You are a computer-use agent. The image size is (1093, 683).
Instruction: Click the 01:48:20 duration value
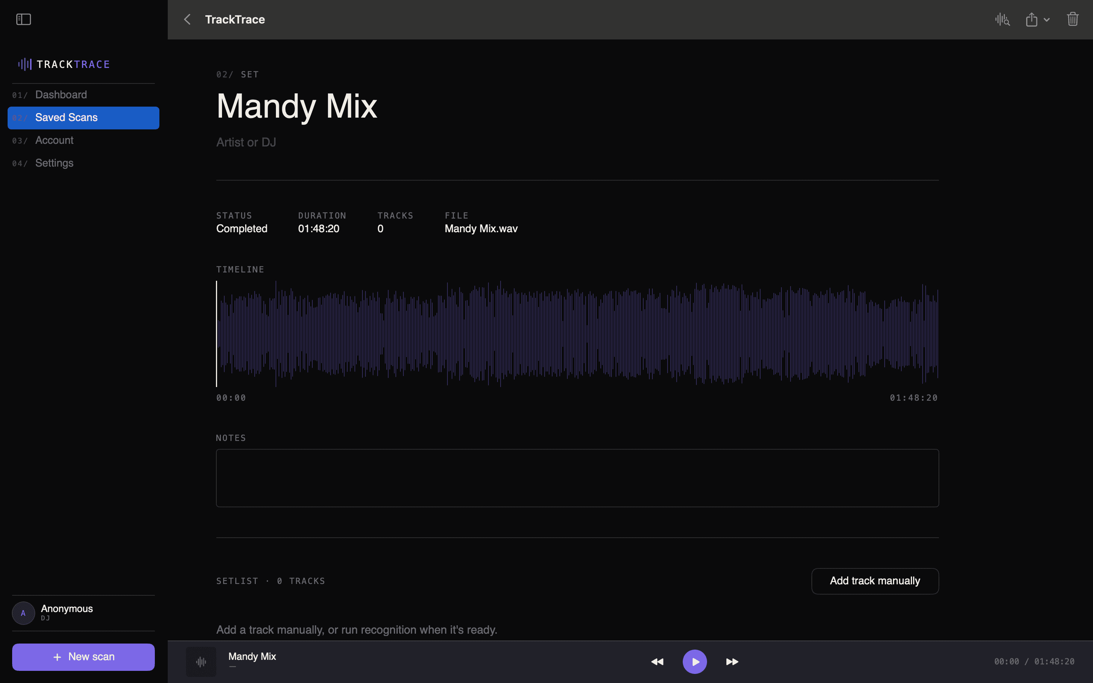tap(318, 228)
